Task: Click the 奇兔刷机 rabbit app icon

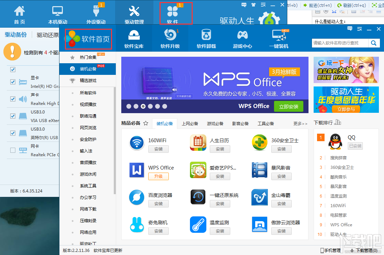Action: coord(137,225)
